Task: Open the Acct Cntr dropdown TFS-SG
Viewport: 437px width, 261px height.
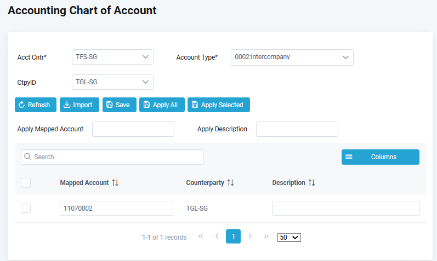Action: coord(112,57)
